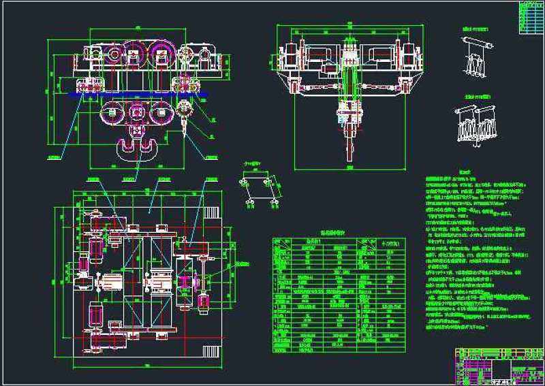Click the green specification table
The height and width of the screenshot is (386, 545).
click(339, 295)
